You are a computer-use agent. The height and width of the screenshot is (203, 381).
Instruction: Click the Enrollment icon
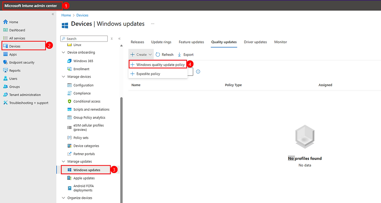pos(70,69)
